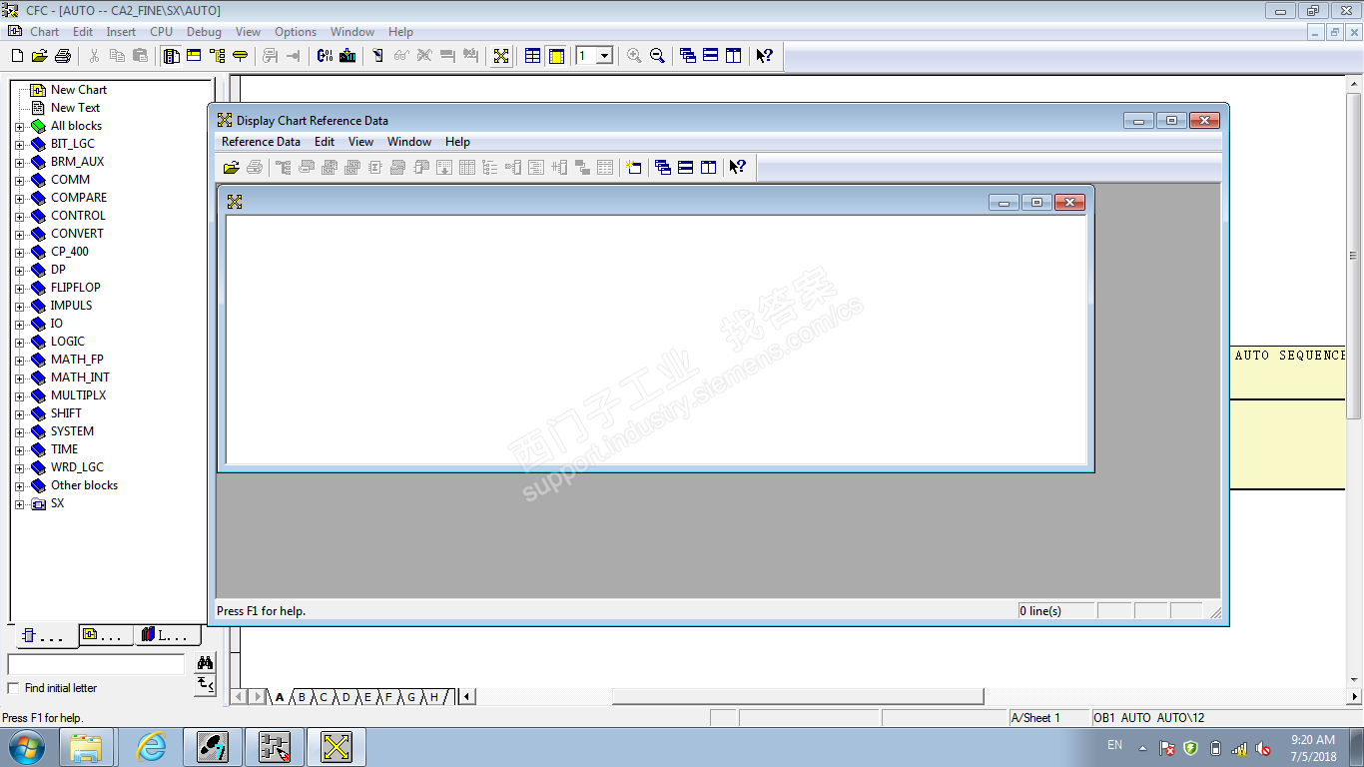Screen dimensions: 1364x767
Task: Switch to overview view in CFC toolbar
Action: 533,56
